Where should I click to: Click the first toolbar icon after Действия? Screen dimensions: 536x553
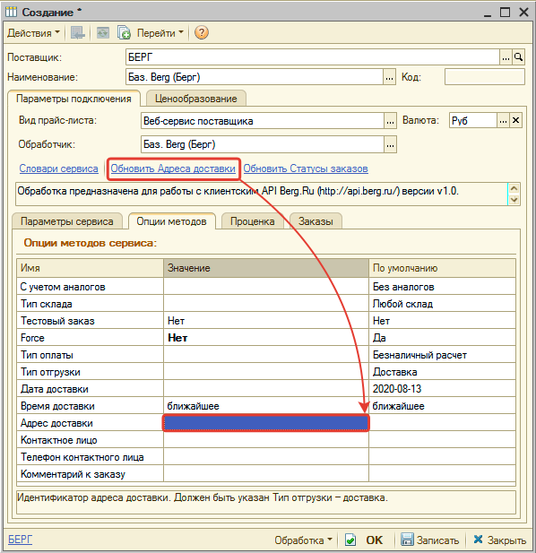click(x=78, y=33)
